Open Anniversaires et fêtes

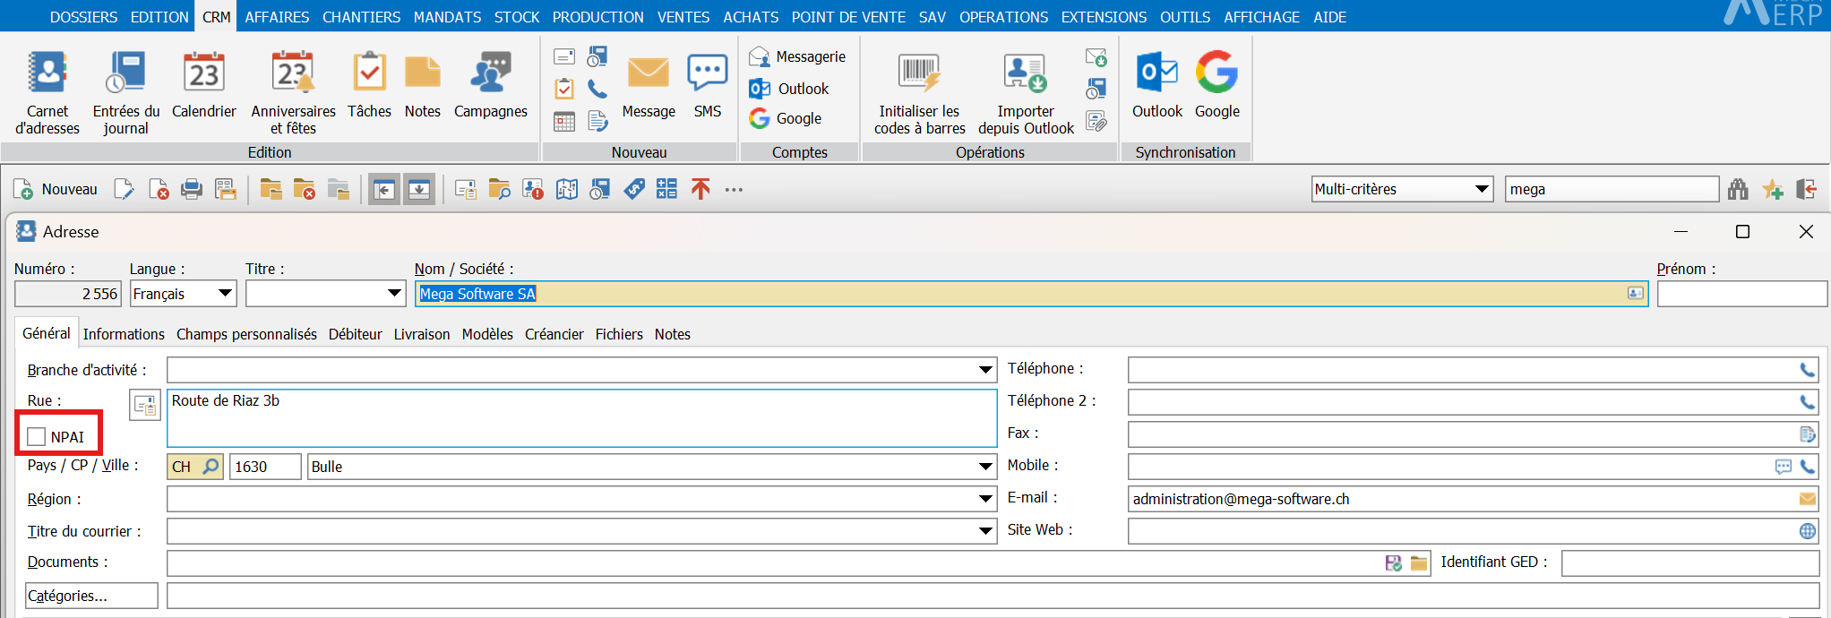pos(293,93)
